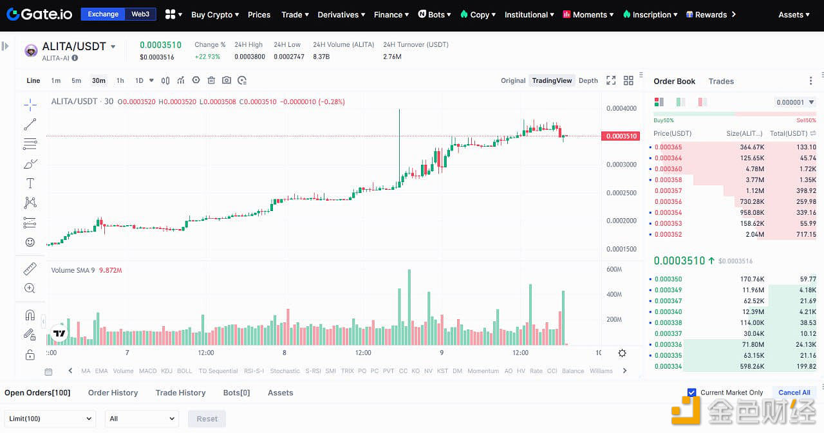
Task: Toggle the magnet mode icon
Action: [30, 315]
